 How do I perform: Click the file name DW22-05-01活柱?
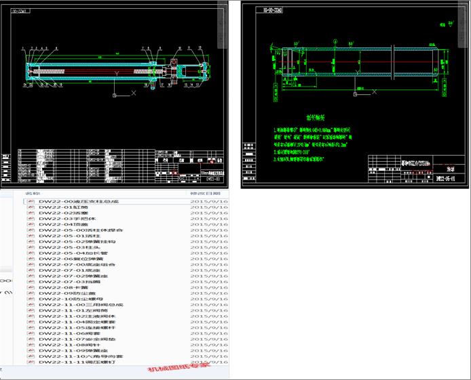click(69, 236)
